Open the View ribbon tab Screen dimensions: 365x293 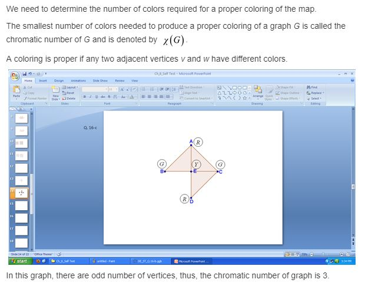(135, 80)
